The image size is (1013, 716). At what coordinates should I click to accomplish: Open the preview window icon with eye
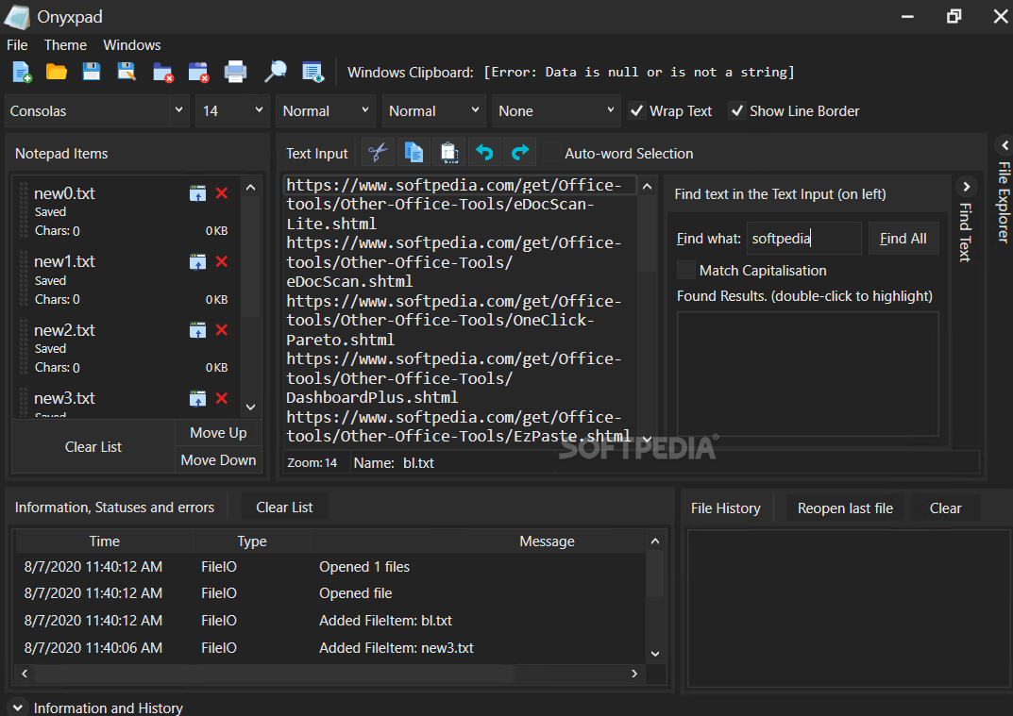pos(312,72)
